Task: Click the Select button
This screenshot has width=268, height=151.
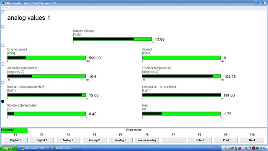Action: tap(200, 140)
